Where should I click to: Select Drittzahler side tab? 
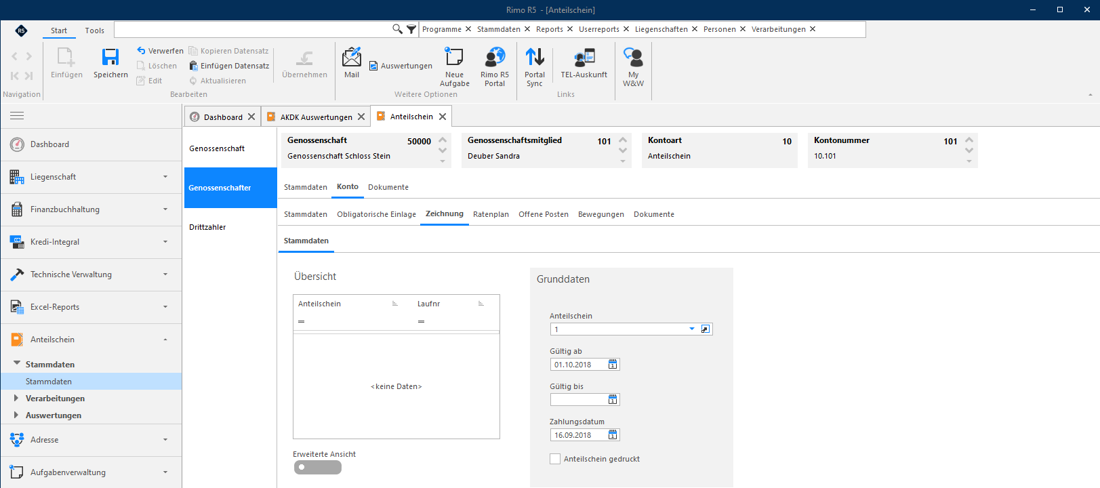pos(230,227)
